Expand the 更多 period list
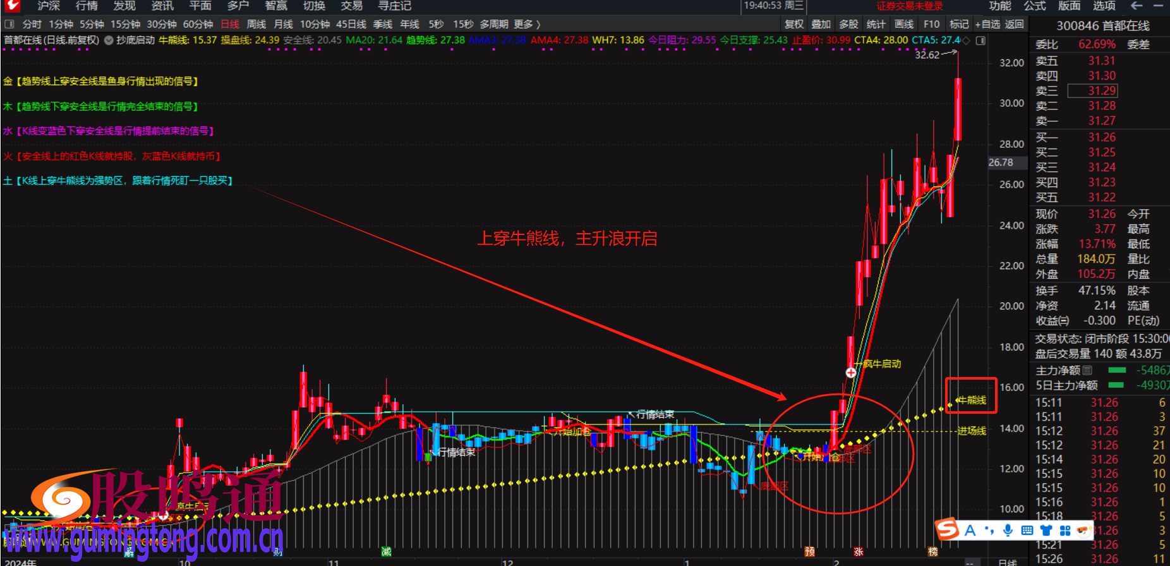Viewport: 1170px width, 566px height. coord(527,24)
